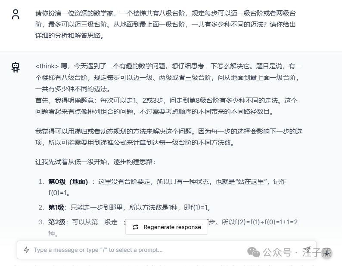Click the line "让我先试着从低一级开始"

95,162
